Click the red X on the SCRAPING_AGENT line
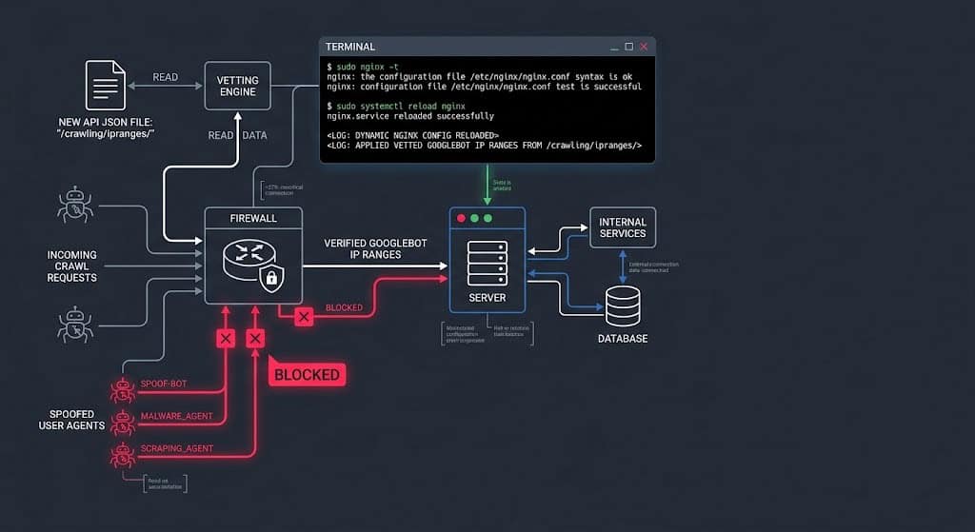Image resolution: width=975 pixels, height=532 pixels. click(255, 339)
